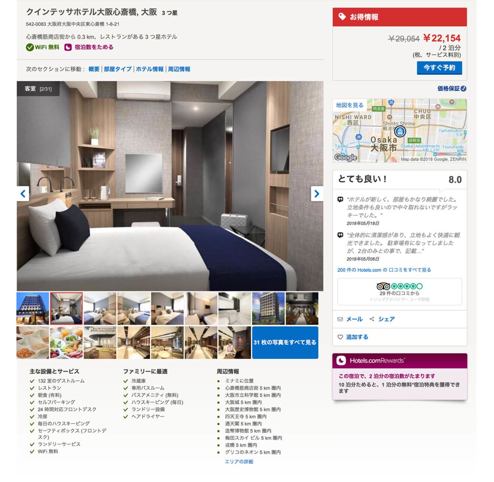
Task: Click the share icon next to シェア
Action: coord(372,319)
